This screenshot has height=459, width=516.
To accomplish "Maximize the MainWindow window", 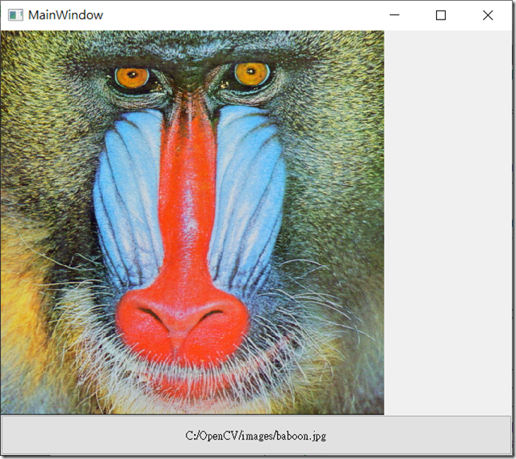I will tap(441, 15).
